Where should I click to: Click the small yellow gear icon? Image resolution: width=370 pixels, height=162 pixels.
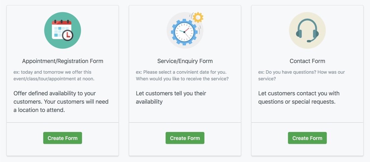pyautogui.click(x=198, y=17)
